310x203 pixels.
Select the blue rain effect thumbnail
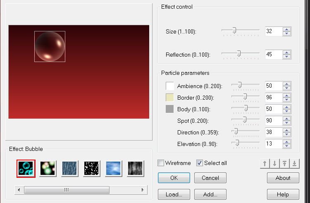click(x=69, y=169)
